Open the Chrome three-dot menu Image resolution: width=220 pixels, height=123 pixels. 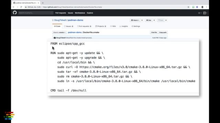point(206,7)
